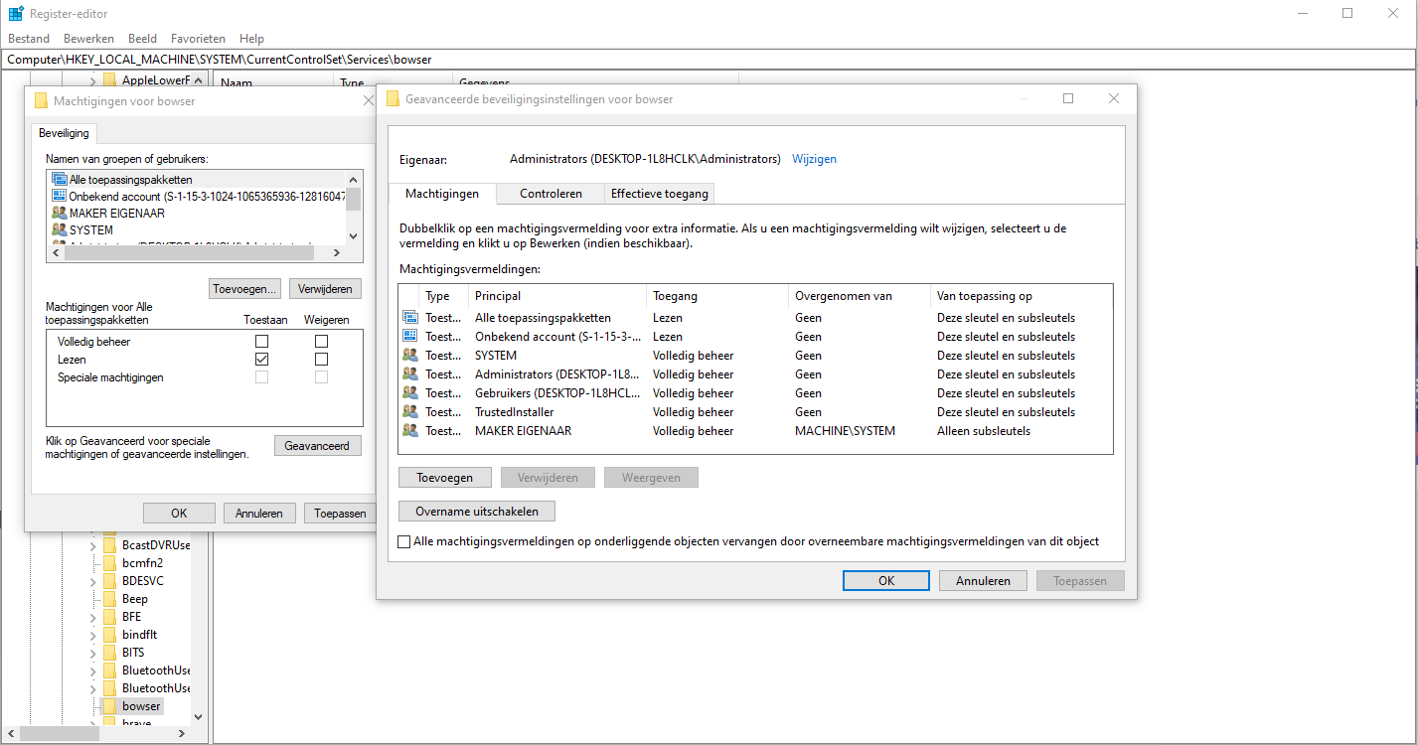Click user-group icon for SYSTEM entry in advanced list
The width and height of the screenshot is (1418, 745).
[410, 356]
